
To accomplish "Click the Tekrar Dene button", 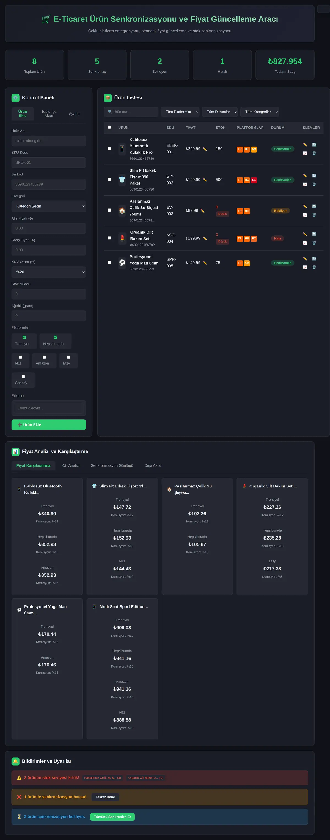I will tap(105, 797).
